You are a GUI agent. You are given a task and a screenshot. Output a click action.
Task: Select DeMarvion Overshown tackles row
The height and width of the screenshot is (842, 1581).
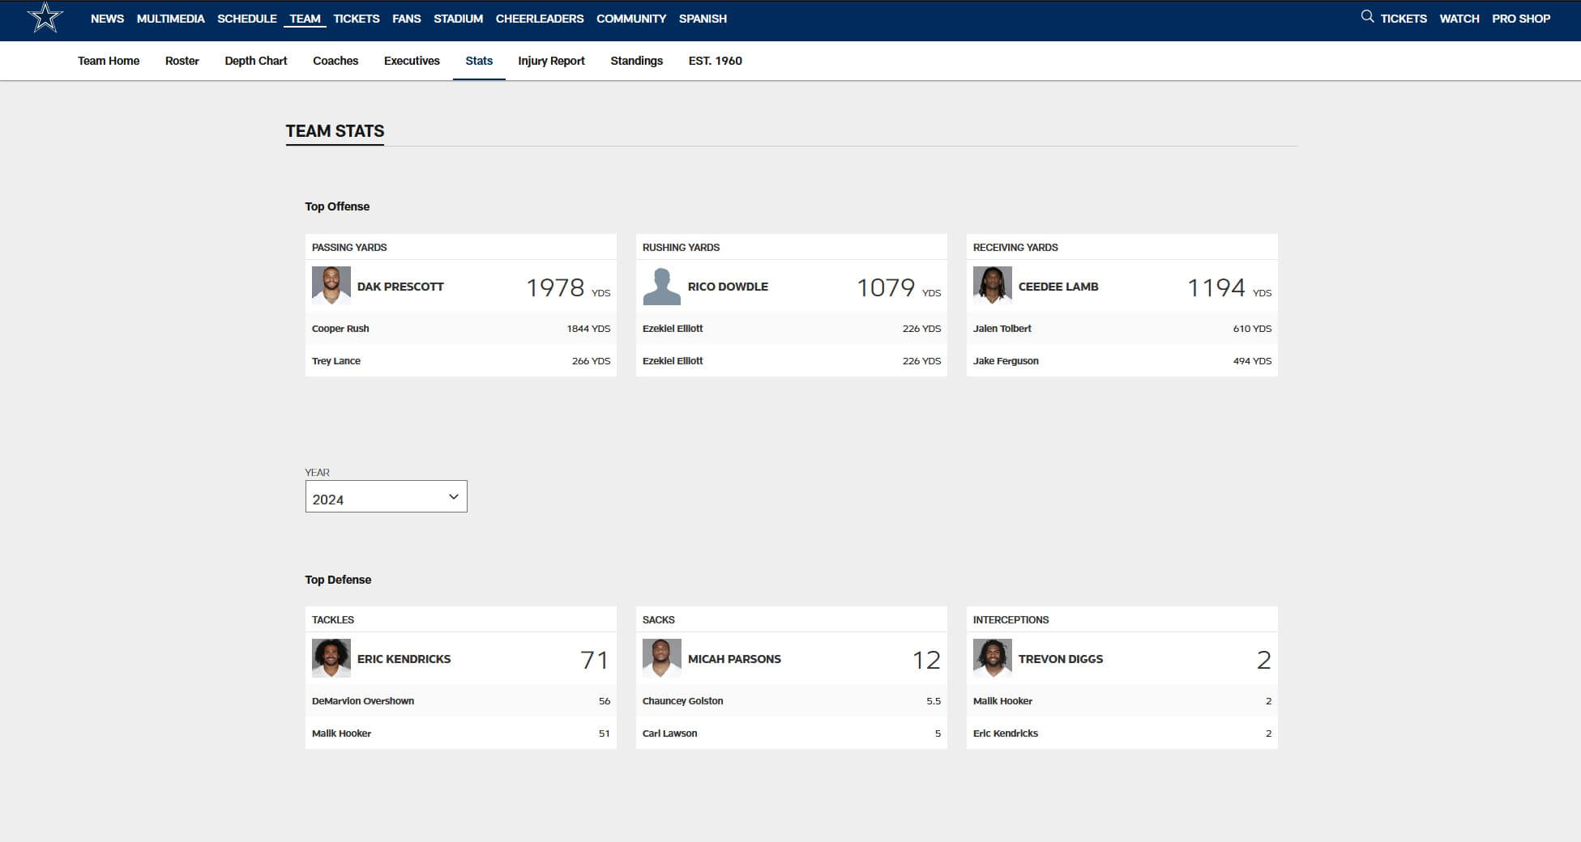point(460,701)
